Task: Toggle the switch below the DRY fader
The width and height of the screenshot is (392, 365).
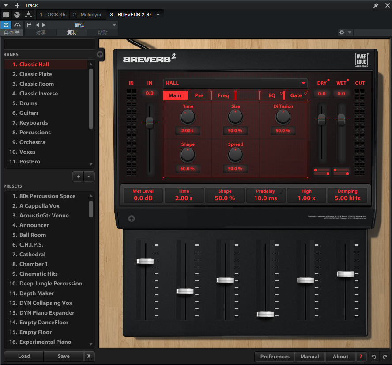Action: 322,172
